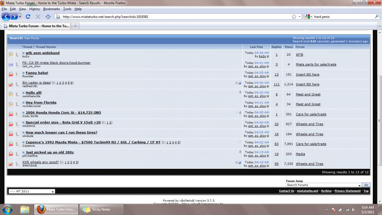Open a new tab with plus button
Image resolution: width=382 pixels, height=215 pixels.
[x=75, y=26]
